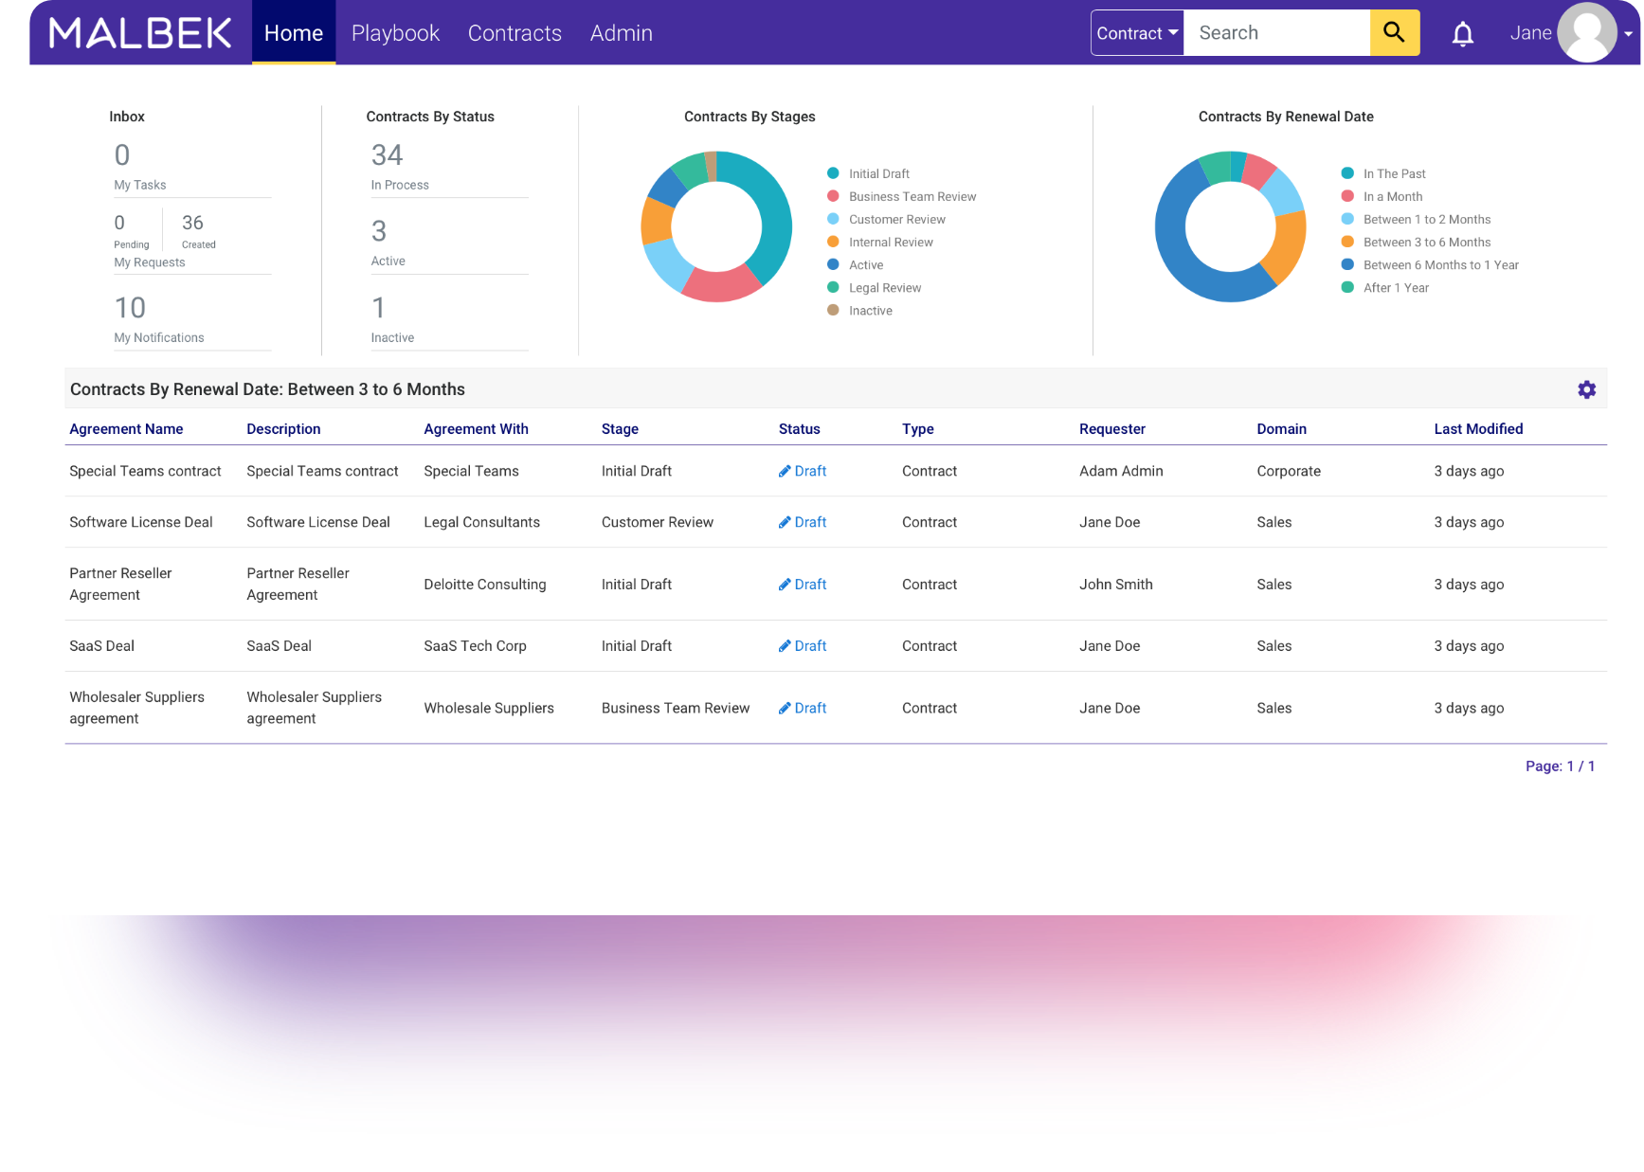This screenshot has width=1644, height=1172.
Task: Expand the Contract search type dropdown
Action: 1136,33
